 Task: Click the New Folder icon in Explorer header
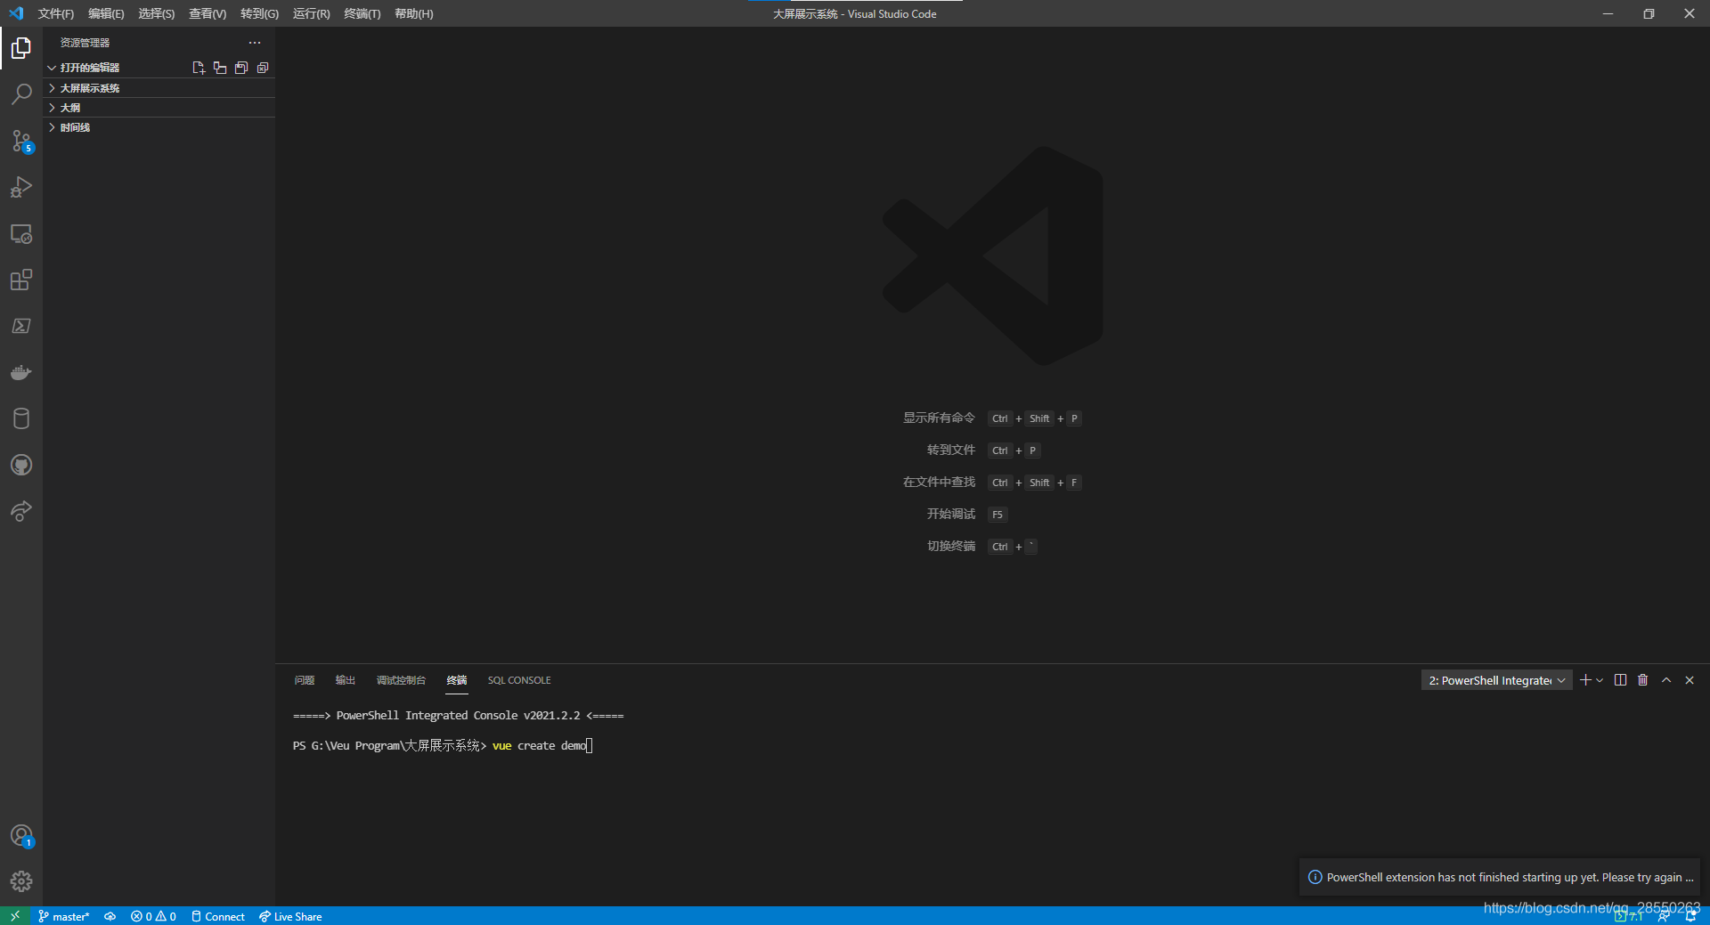pos(220,68)
